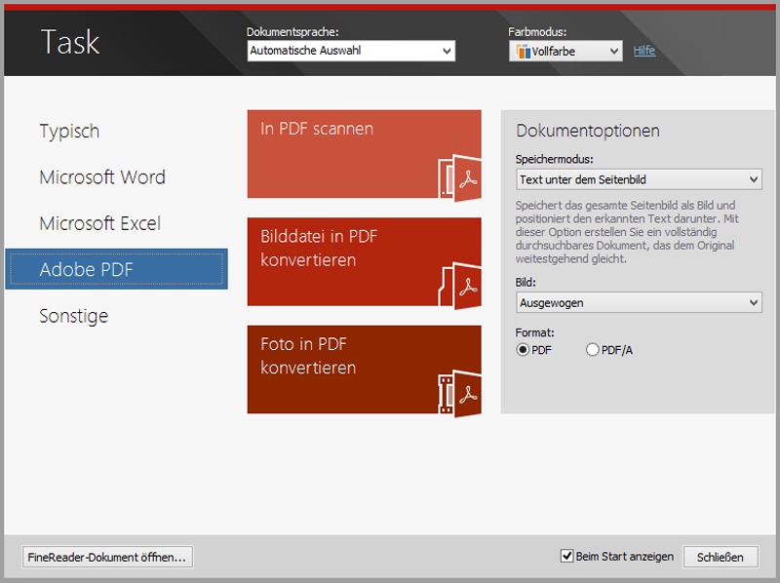Click the scanner PDF icon on 'In PDF scannen'
Image resolution: width=780 pixels, height=583 pixels.
click(x=458, y=176)
